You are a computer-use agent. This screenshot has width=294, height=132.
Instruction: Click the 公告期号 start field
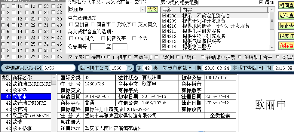(98, 47)
